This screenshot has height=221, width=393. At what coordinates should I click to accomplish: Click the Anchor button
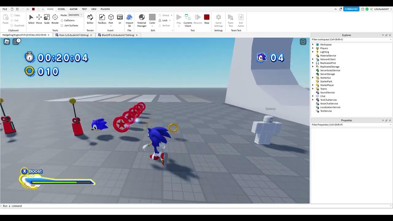pos(165,26)
